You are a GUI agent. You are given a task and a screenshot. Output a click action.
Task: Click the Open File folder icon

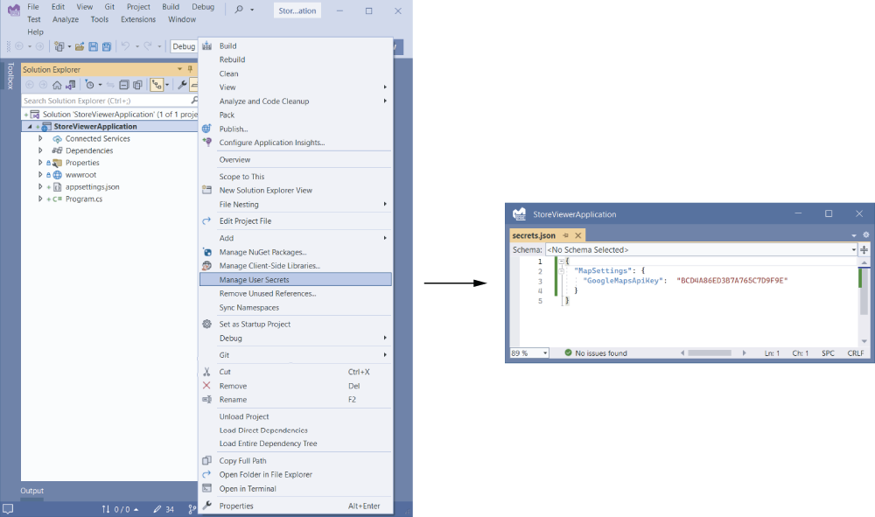[x=80, y=46]
